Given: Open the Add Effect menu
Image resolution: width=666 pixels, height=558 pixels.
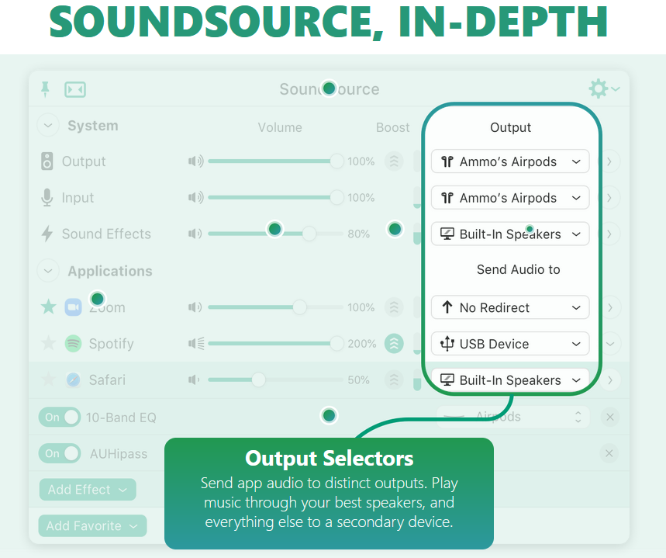Looking at the screenshot, I should click(x=88, y=490).
